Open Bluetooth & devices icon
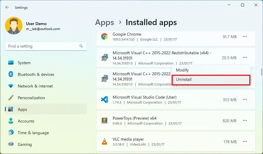 [11, 74]
